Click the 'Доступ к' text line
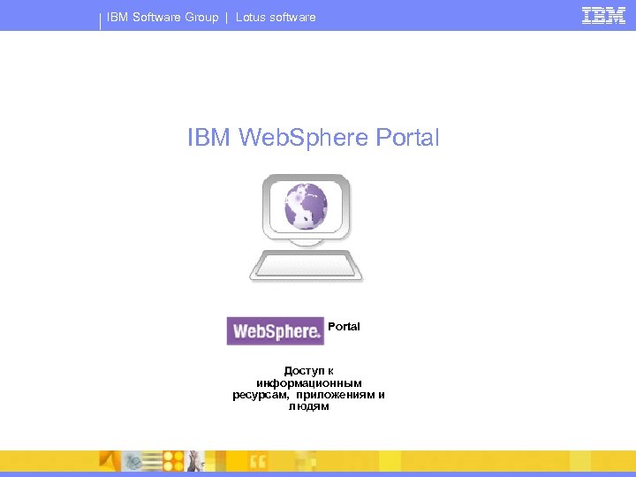The width and height of the screenshot is (636, 477). (x=308, y=371)
